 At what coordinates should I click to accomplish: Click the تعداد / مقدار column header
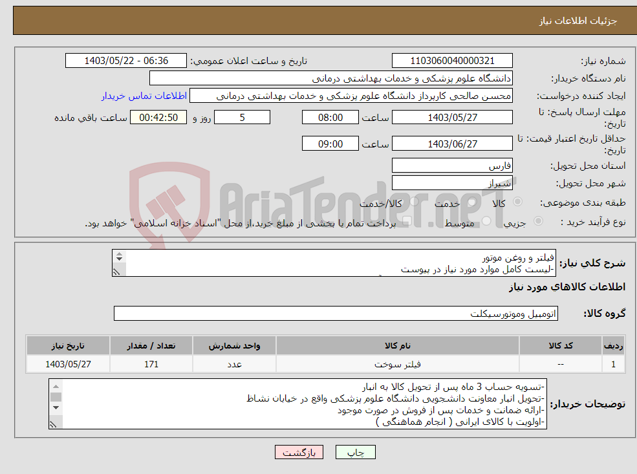click(151, 346)
